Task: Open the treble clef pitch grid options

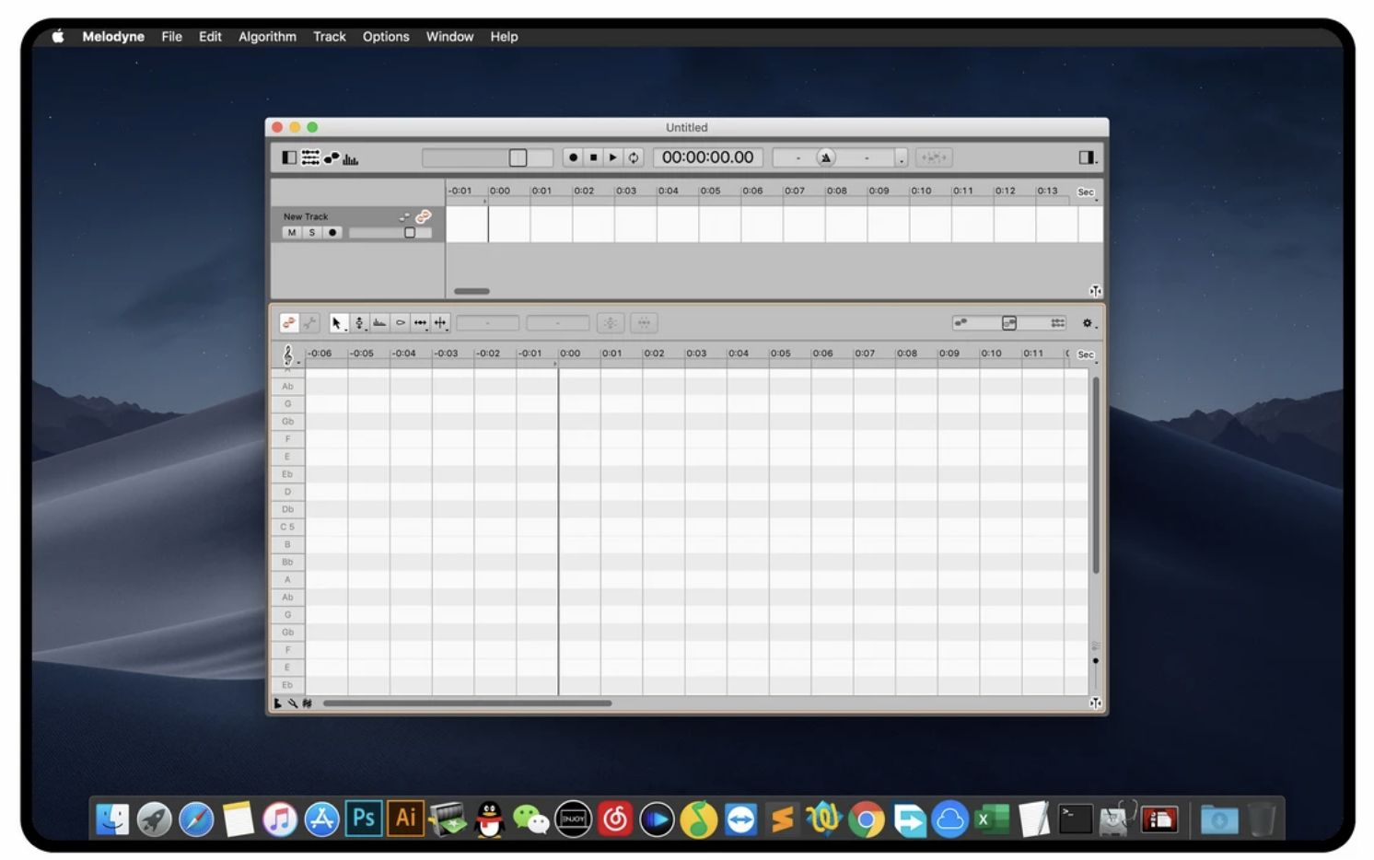Action: [288, 354]
